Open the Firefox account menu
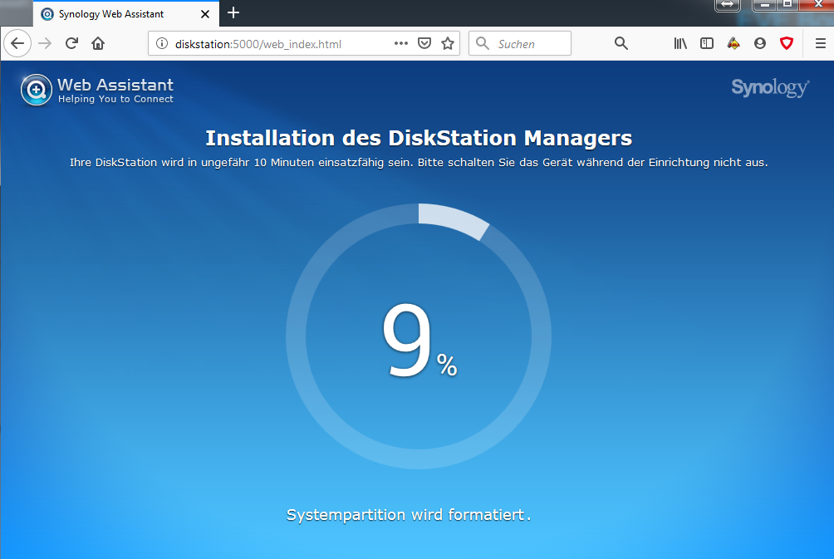Image resolution: width=834 pixels, height=559 pixels. [760, 44]
